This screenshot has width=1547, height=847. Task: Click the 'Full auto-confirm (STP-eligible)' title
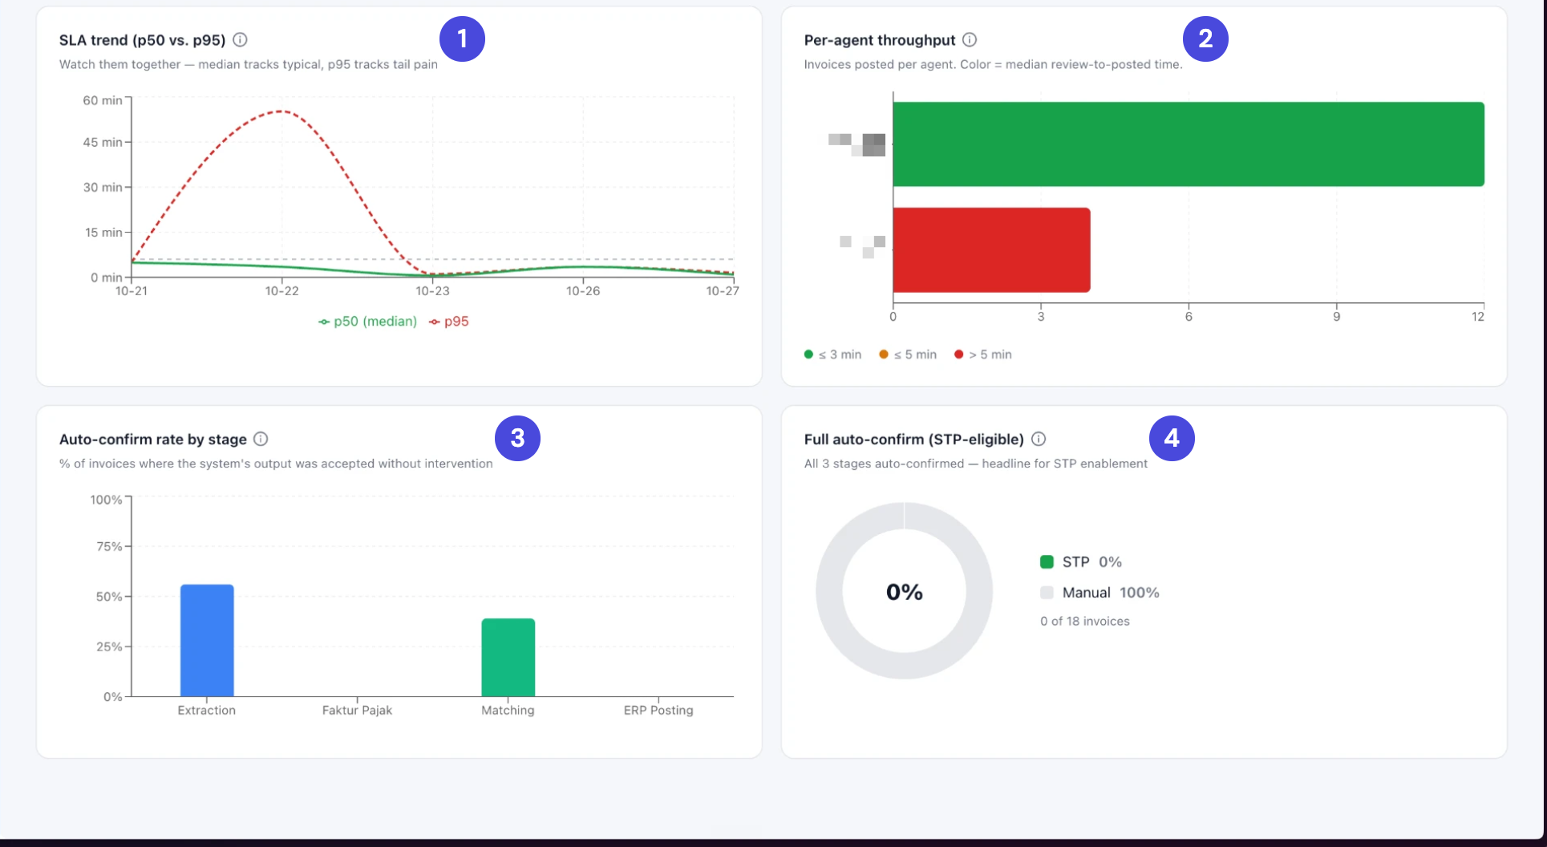coord(914,440)
